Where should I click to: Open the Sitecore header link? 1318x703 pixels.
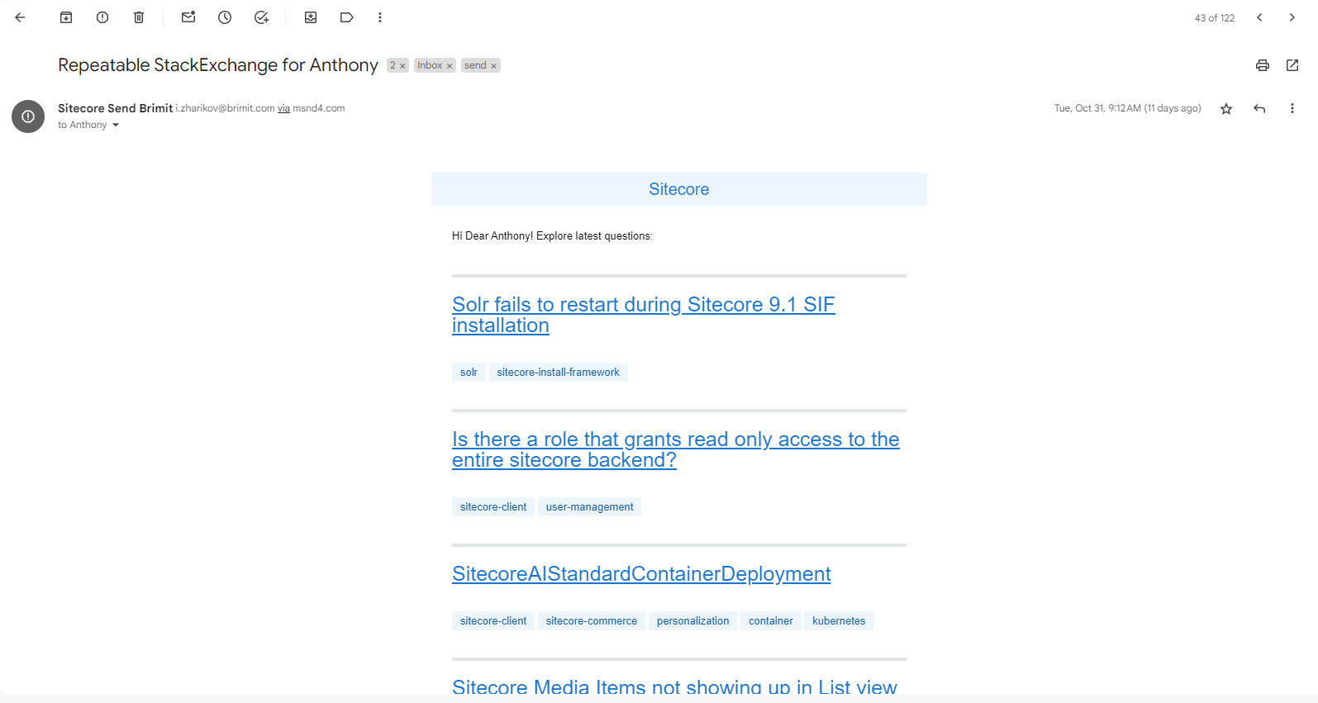click(x=679, y=189)
